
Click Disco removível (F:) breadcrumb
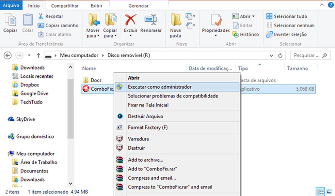point(129,56)
